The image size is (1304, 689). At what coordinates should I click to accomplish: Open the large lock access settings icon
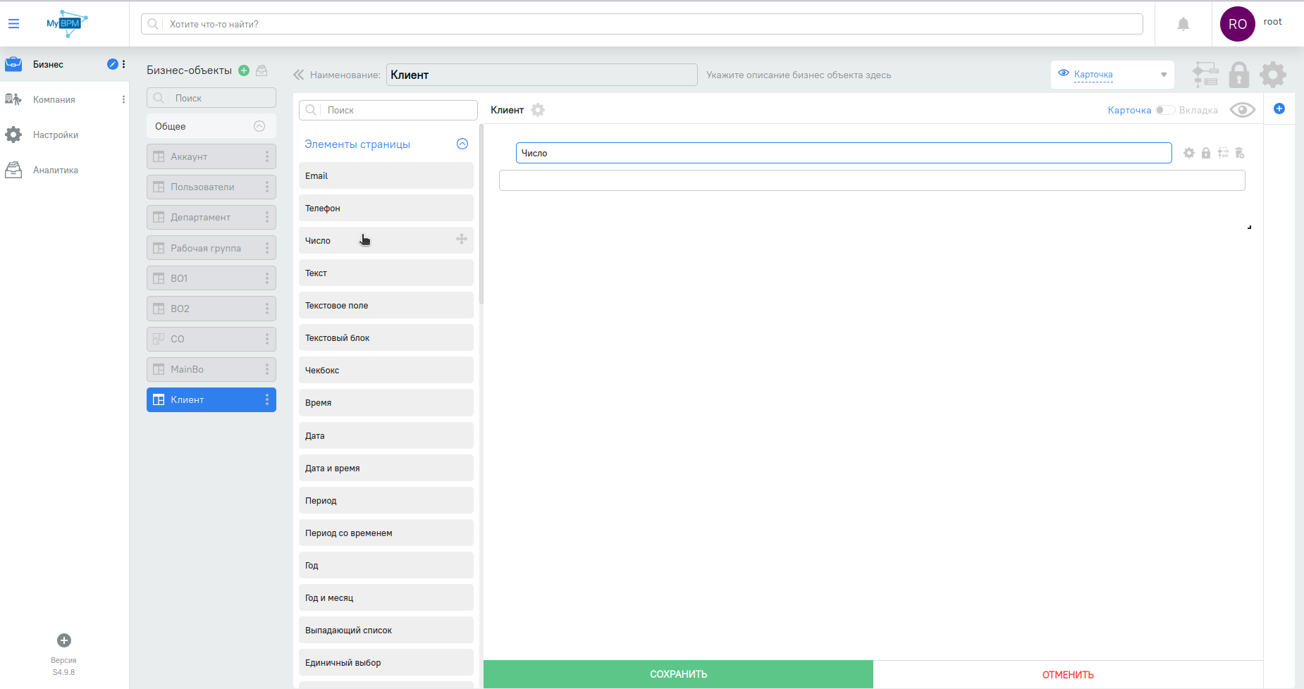(1239, 74)
